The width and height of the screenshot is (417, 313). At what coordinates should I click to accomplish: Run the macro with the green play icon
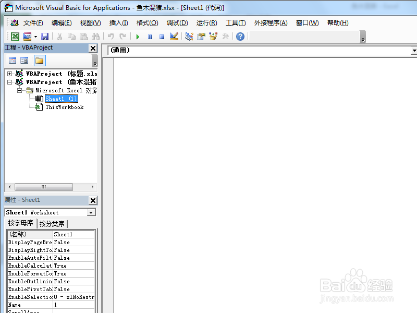(x=138, y=37)
